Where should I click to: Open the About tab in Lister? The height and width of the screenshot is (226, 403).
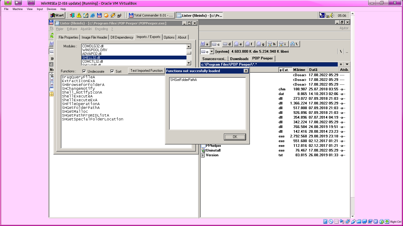[x=182, y=37]
